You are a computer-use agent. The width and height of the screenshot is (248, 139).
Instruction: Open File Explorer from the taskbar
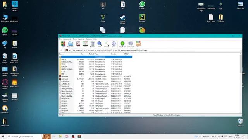(x=60, y=136)
